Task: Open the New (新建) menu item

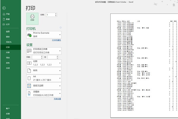Action: [x=11, y=19]
